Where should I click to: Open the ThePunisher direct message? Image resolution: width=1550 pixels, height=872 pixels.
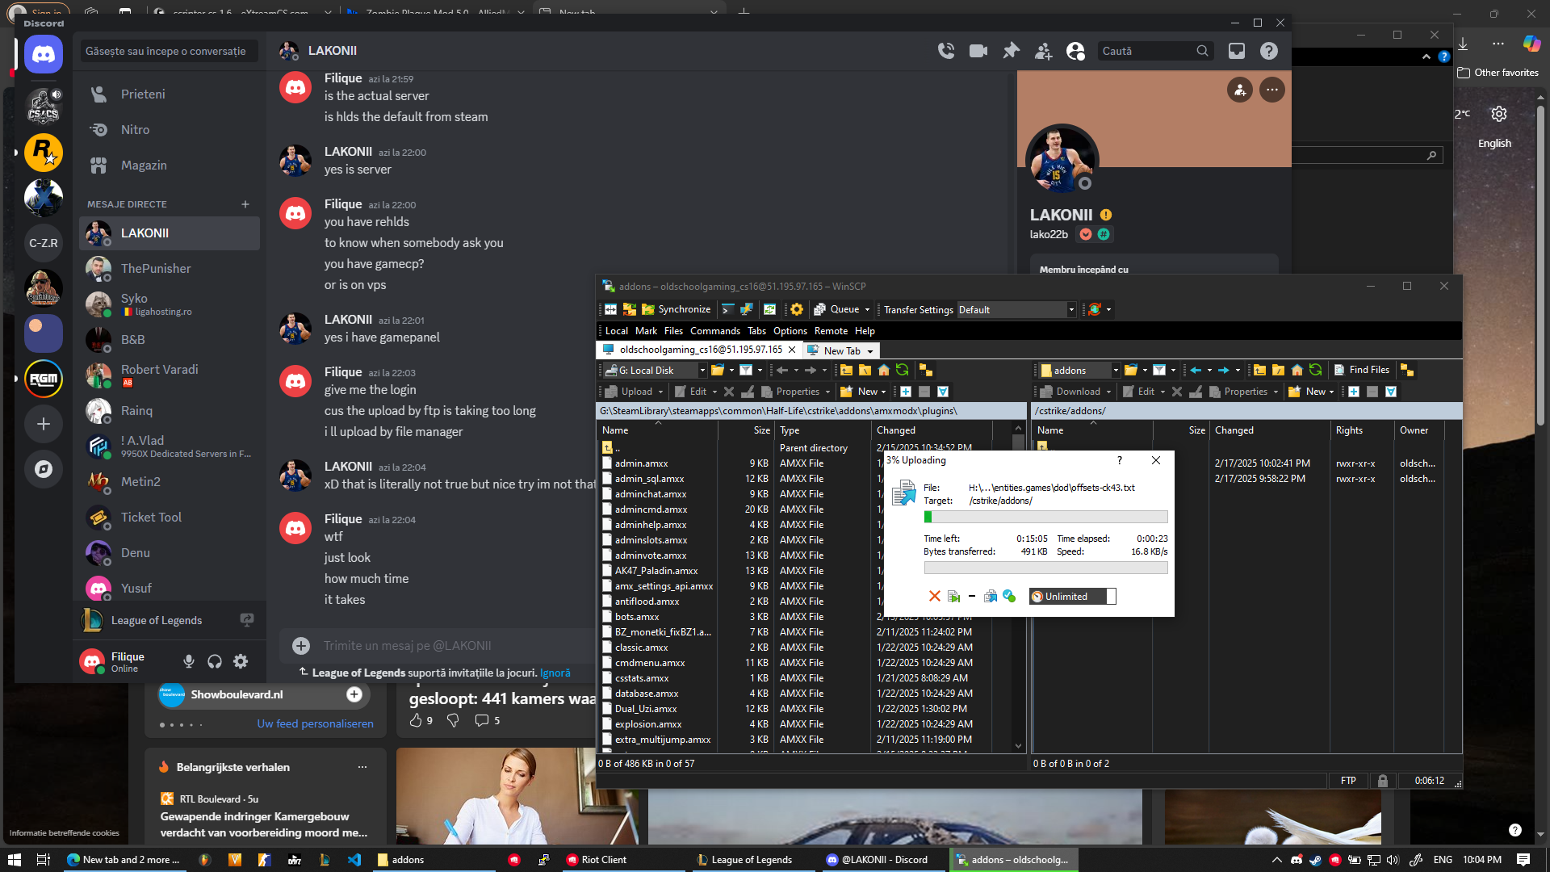(x=170, y=269)
